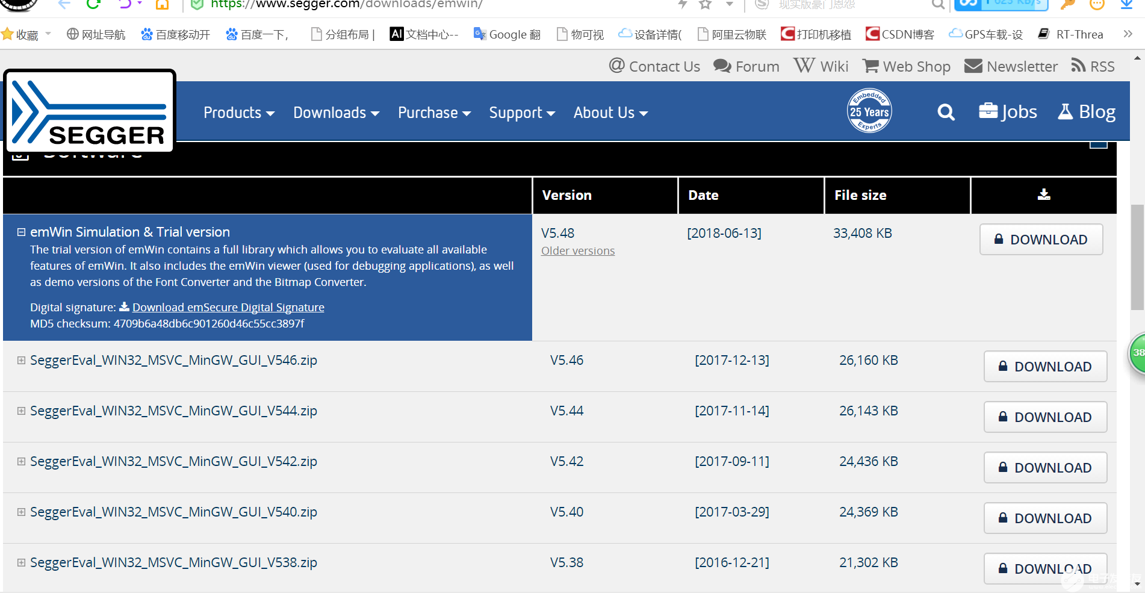Collapse the emWin Simulation & Trial version row
Image resolution: width=1145 pixels, height=593 pixels.
21,232
